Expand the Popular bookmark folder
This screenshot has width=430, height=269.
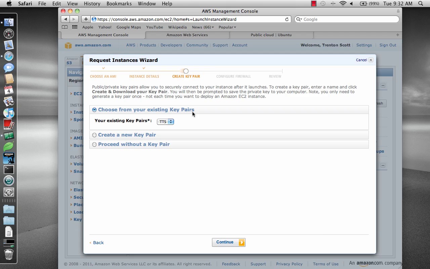tap(227, 27)
